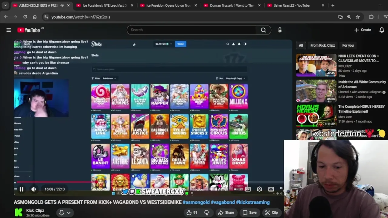Open video settings gear
The height and width of the screenshot is (218, 388).
(259, 189)
